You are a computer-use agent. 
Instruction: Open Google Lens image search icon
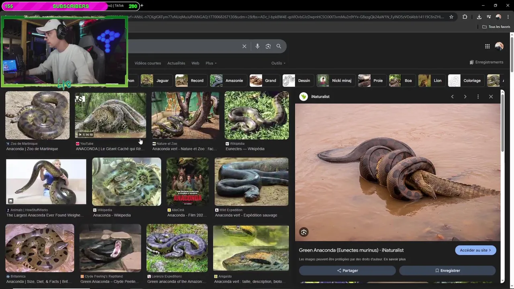click(x=268, y=46)
